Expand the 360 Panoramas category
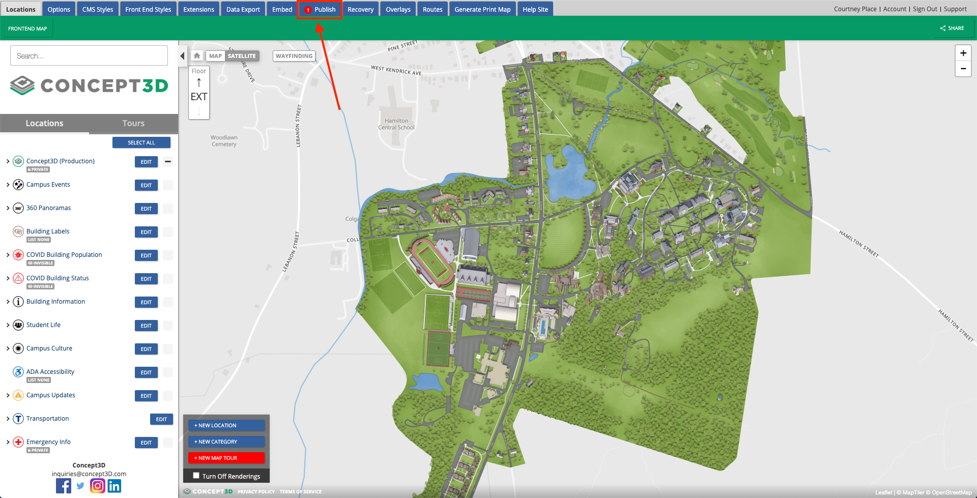Image resolution: width=977 pixels, height=498 pixels. click(x=8, y=208)
